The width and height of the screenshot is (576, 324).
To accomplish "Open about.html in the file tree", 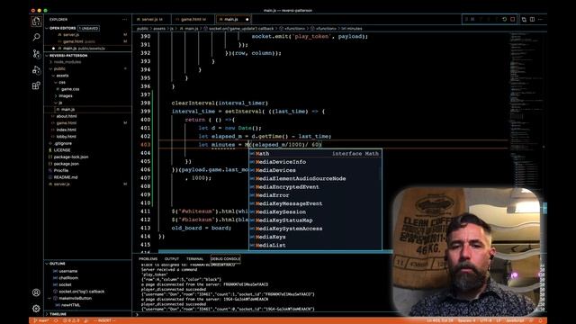I will click(66, 116).
